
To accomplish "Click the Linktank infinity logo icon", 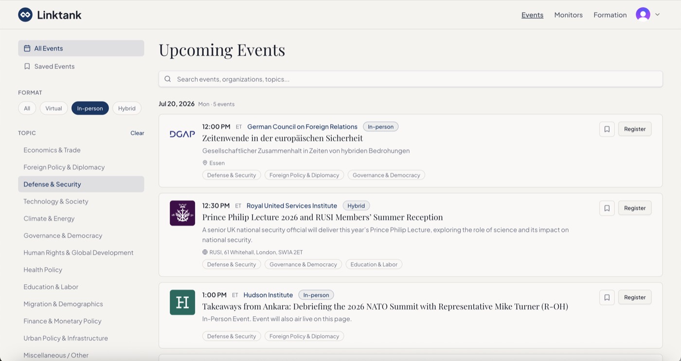I will [x=25, y=15].
